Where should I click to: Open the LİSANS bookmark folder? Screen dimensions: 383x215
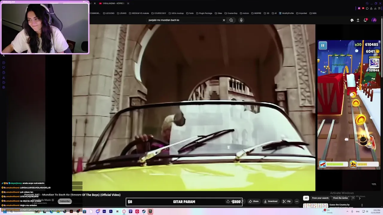121,13
